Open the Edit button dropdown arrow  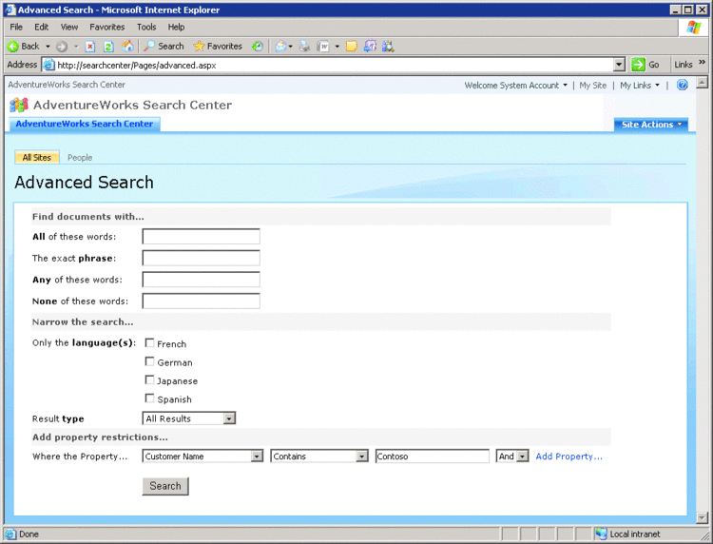[x=337, y=47]
